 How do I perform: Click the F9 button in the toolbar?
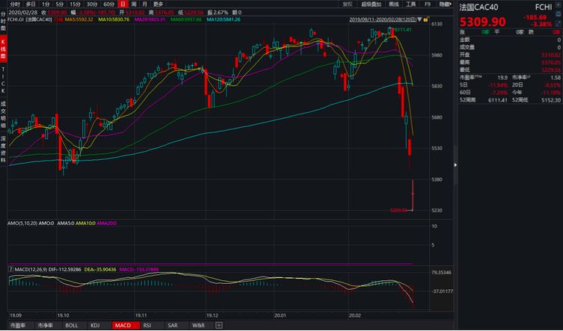(x=427, y=4)
